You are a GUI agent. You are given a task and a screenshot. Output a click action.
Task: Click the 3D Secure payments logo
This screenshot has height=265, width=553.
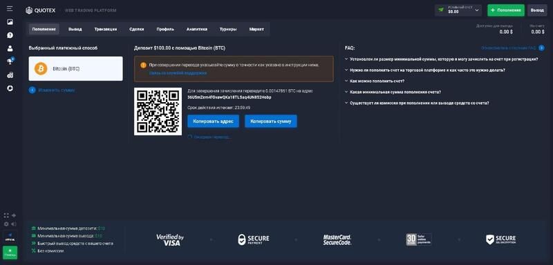[x=419, y=239]
